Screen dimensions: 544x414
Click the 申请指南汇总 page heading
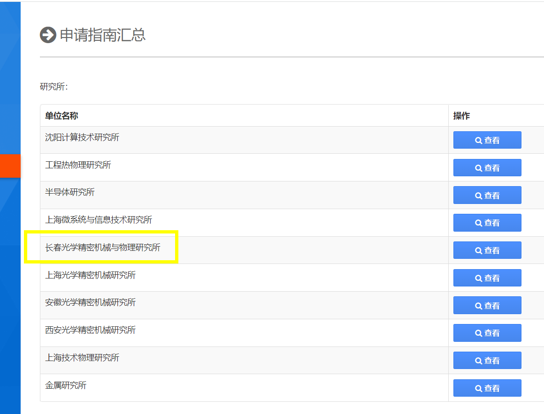coord(103,35)
